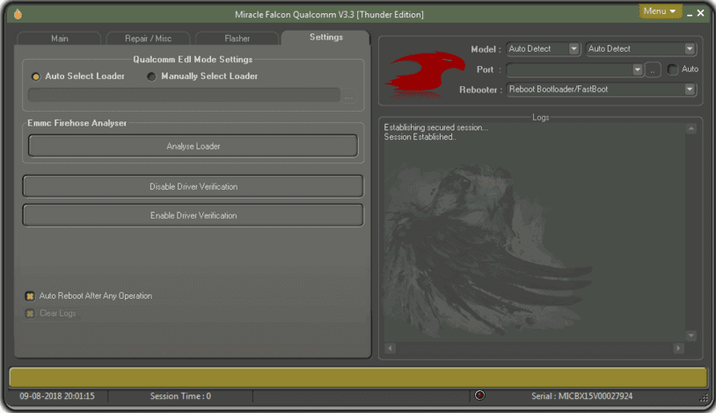Switch to the Flasher tab
Viewport: 716px width, 413px height.
(237, 39)
